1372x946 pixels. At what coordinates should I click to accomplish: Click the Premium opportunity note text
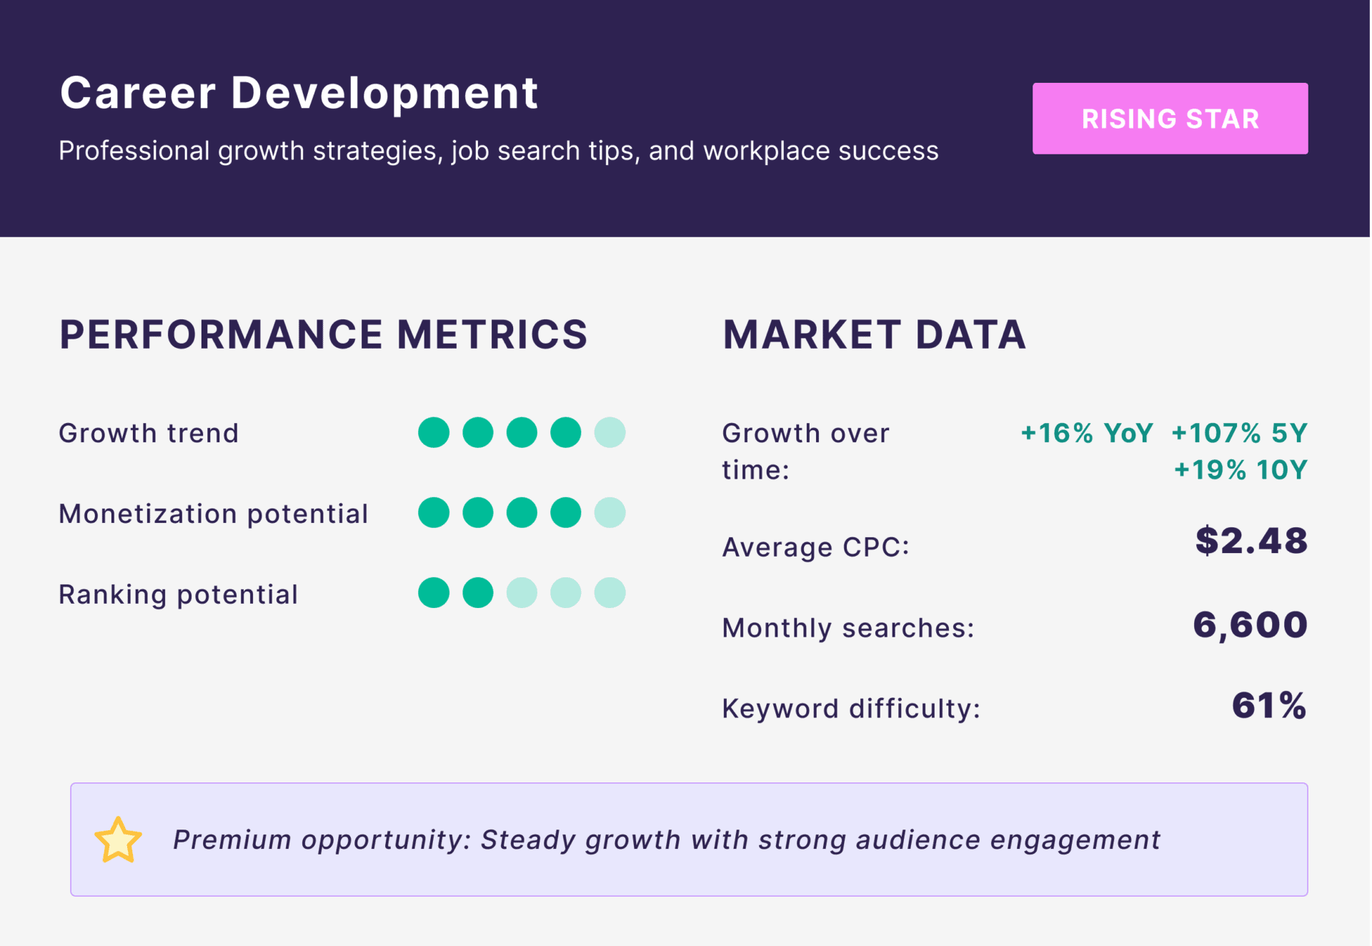666,840
